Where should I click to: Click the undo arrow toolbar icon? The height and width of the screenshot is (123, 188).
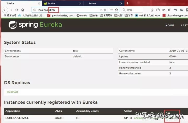pyautogui.click(x=175, y=10)
